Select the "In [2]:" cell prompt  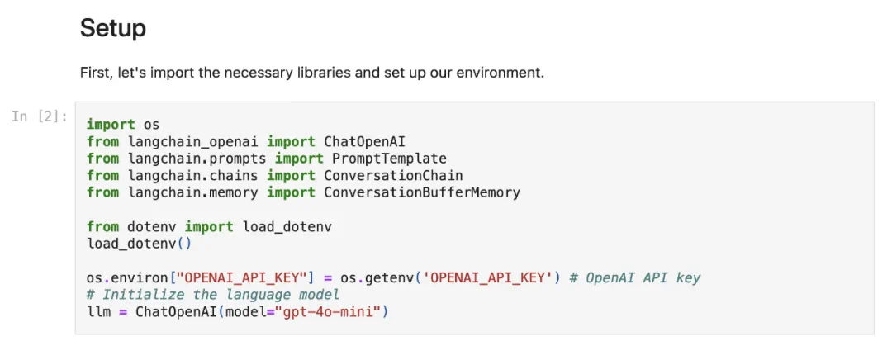[40, 116]
